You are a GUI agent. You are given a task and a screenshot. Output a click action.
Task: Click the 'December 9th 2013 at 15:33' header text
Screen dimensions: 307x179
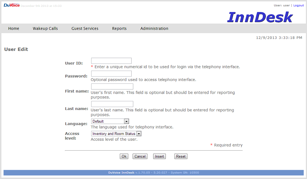click(41, 6)
